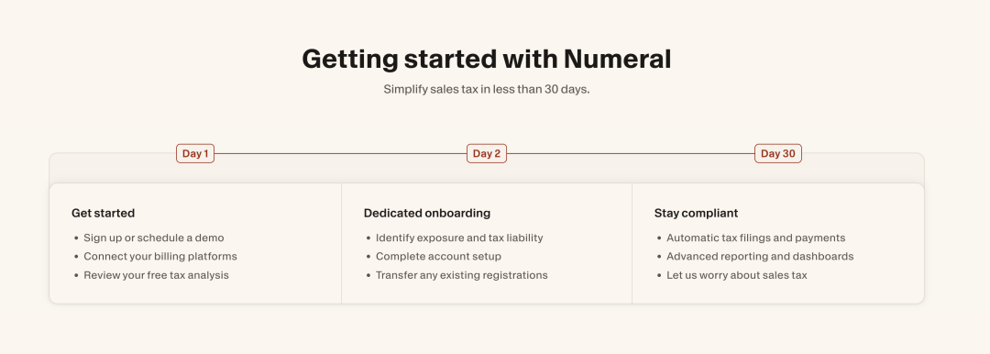Viewport: 990px width, 354px height.
Task: Click Review your free tax analysis
Action: tap(156, 276)
